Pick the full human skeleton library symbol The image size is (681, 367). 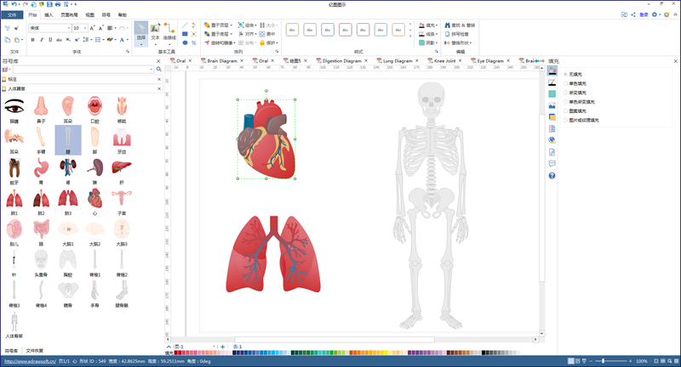(14, 322)
